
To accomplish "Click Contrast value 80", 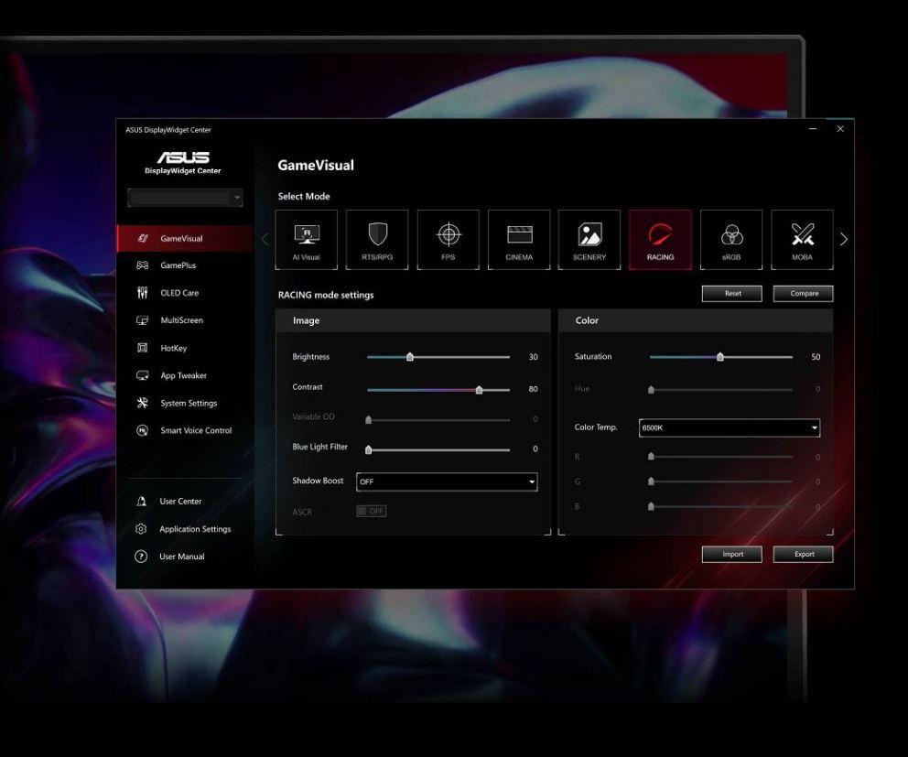I will [534, 389].
